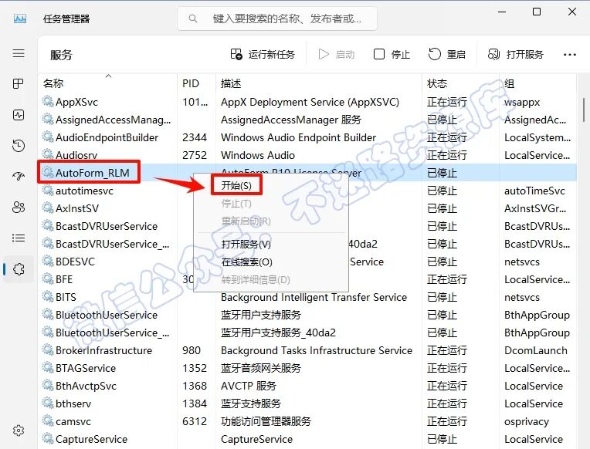
Task: Click description 蓝牙音频网关服务
Action: tap(261, 368)
